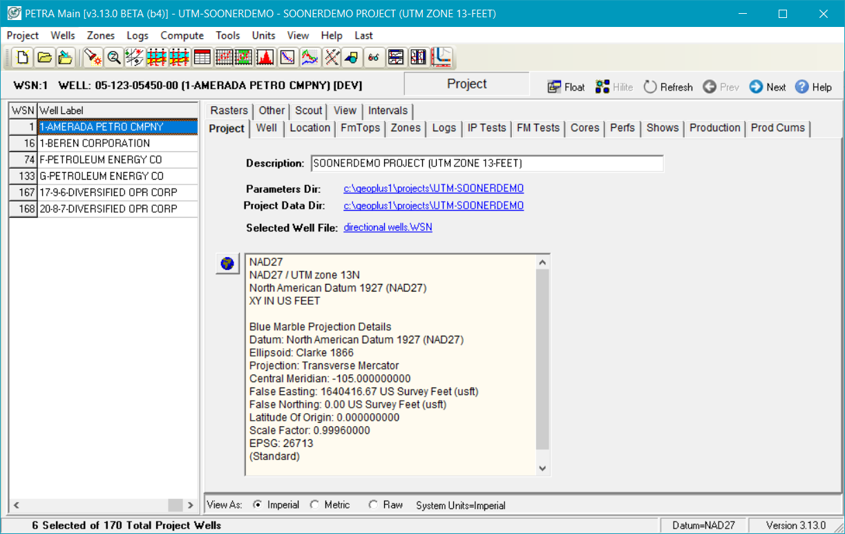Open the Project menu
The height and width of the screenshot is (534, 845).
23,35
